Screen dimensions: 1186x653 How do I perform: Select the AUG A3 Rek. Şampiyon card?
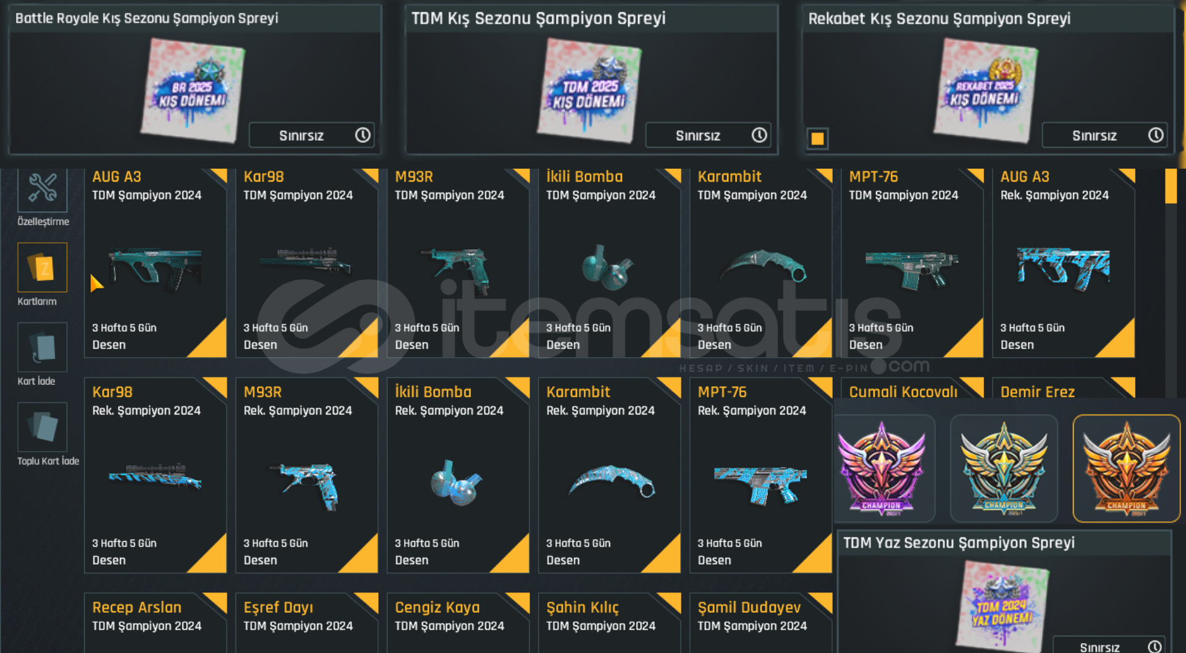pyautogui.click(x=1063, y=263)
